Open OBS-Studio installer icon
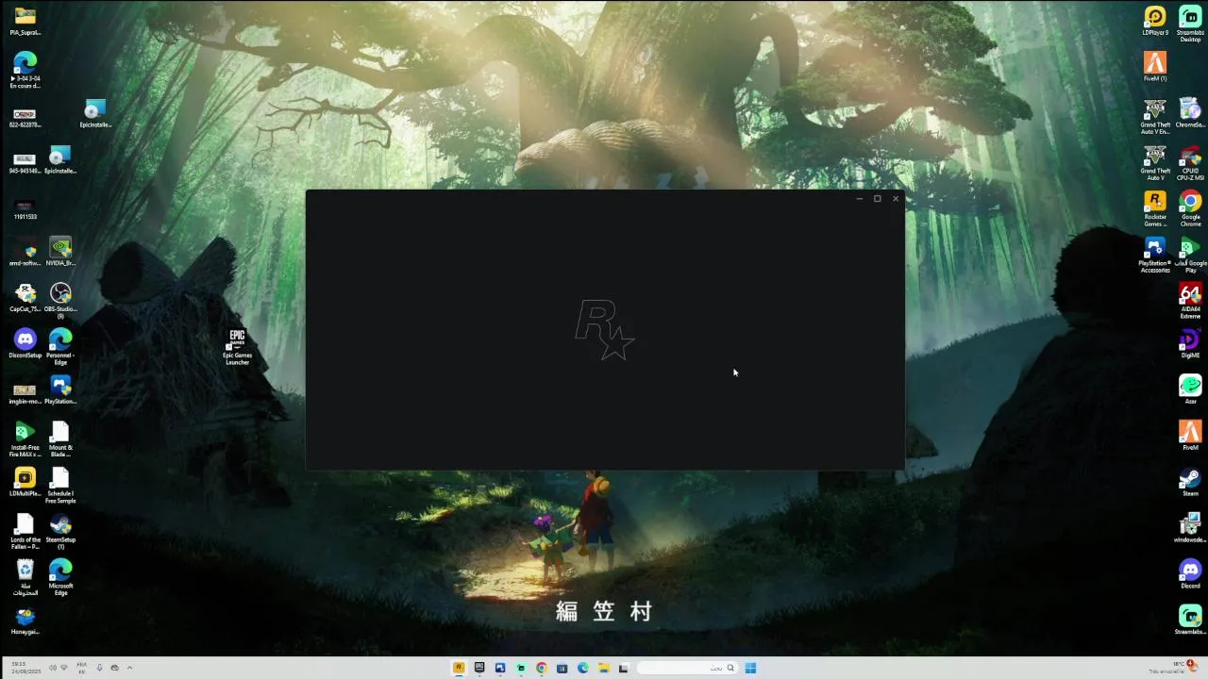This screenshot has width=1208, height=679. coord(60,301)
